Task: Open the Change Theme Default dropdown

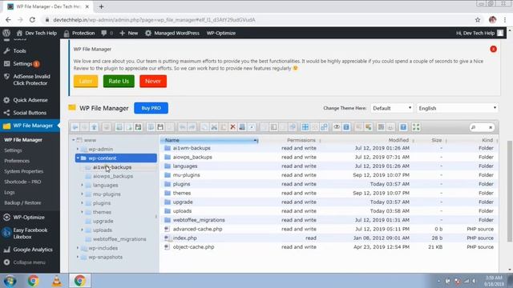Action: tap(392, 108)
